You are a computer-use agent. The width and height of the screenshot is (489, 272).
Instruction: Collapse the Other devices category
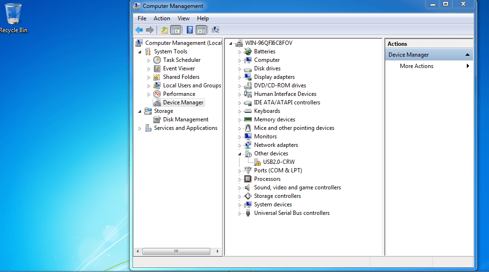[240, 154]
